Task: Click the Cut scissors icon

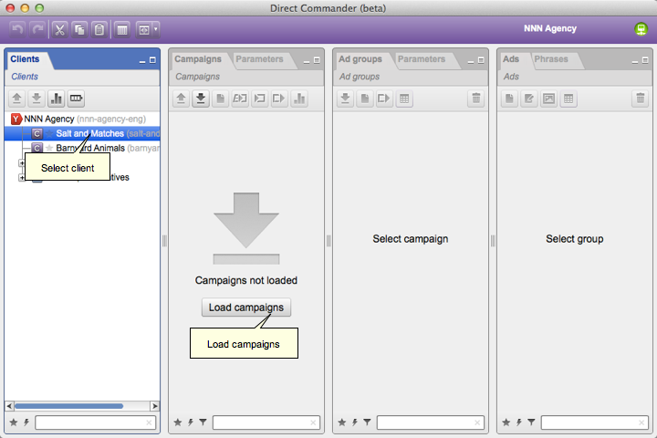Action: point(59,30)
